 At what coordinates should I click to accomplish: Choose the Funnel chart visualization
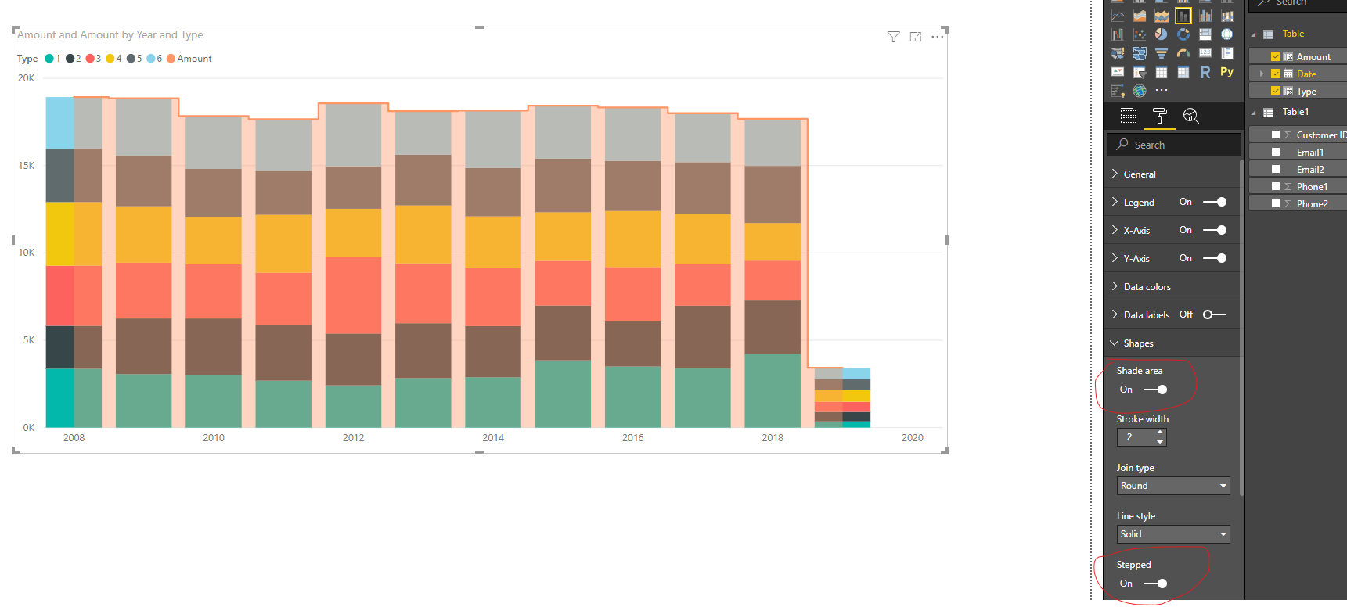(x=1162, y=53)
